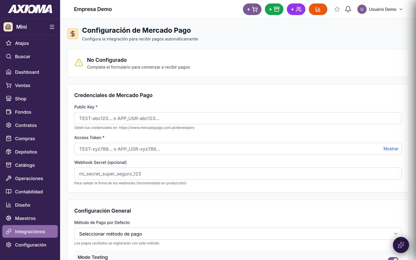This screenshot has height=260, width=416.
Task: Click the Modo Testing label
Action: [93, 257]
